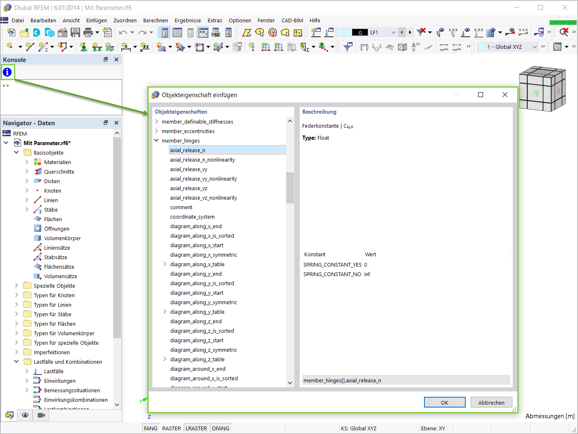Screen dimensions: 578x434
Task: Toggle OFANG object snap in status bar
Action: [x=220, y=428]
